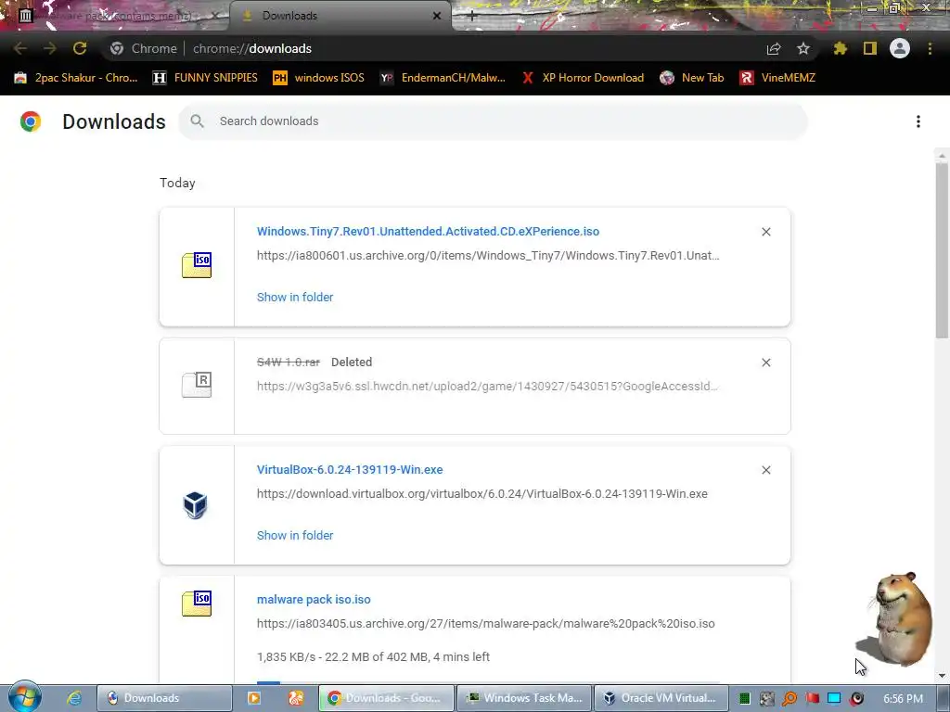Open the UC Browser taskbar icon
950x712 pixels.
pos(296,698)
